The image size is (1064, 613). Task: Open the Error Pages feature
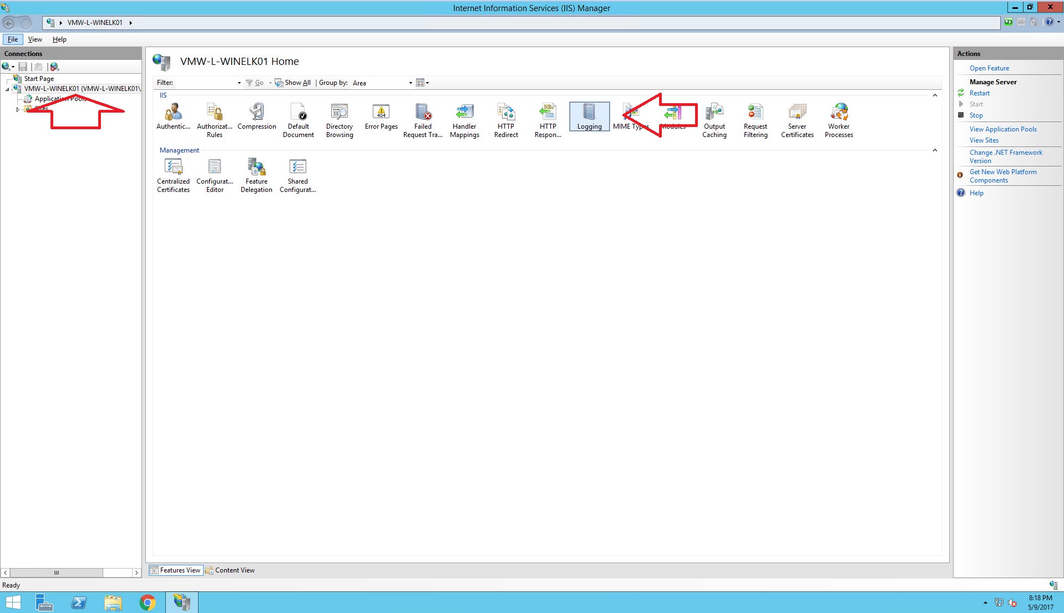tap(381, 116)
